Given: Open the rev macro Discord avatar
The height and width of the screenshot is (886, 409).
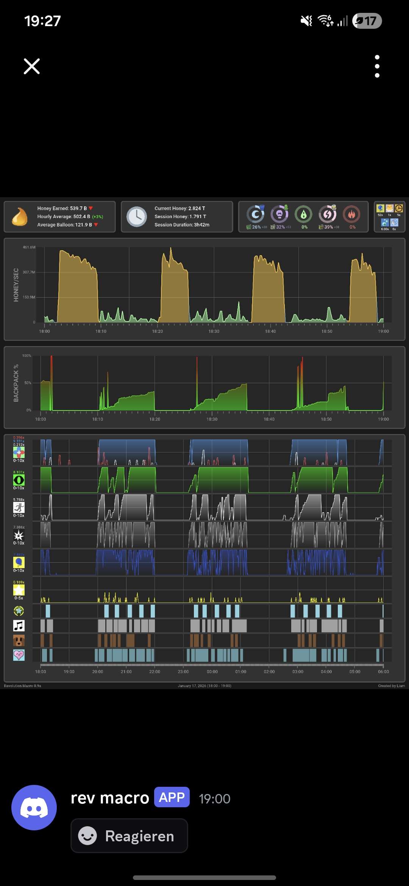Looking at the screenshot, I should point(34,808).
